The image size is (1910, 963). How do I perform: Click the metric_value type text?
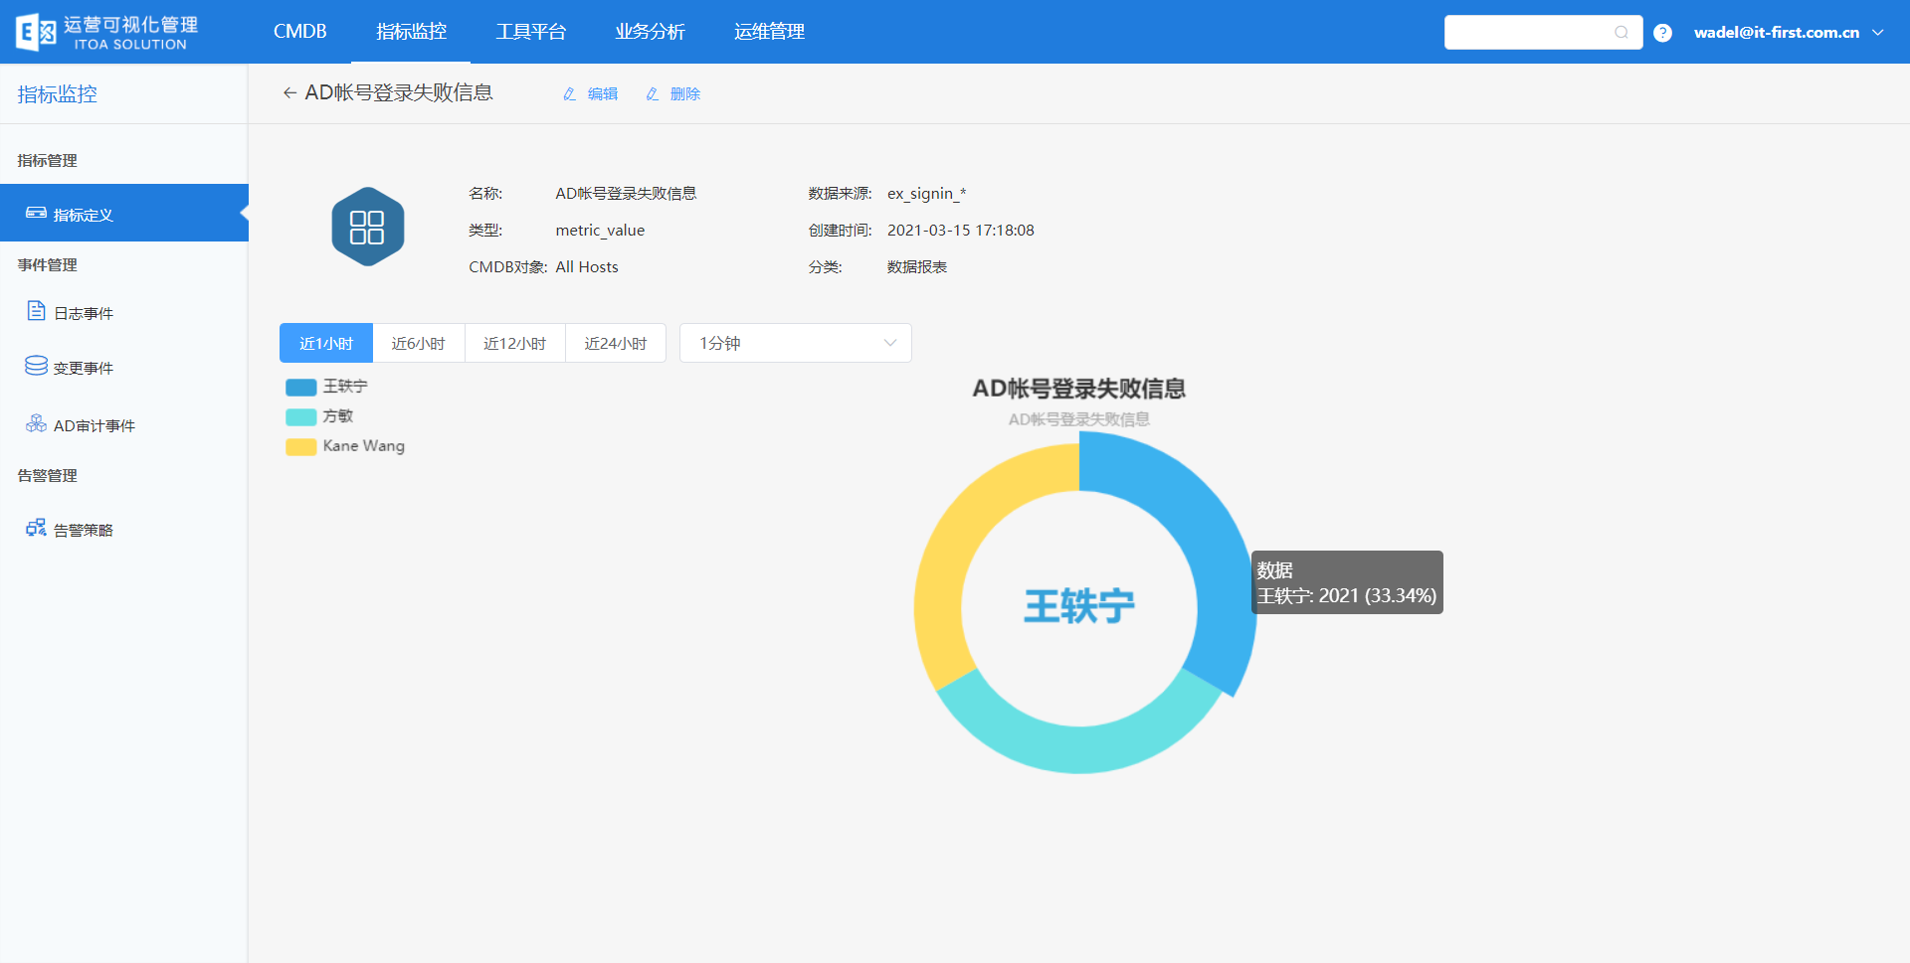[600, 230]
